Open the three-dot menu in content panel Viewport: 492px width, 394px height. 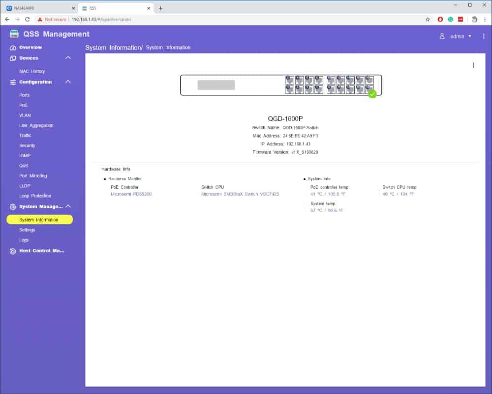click(x=473, y=65)
